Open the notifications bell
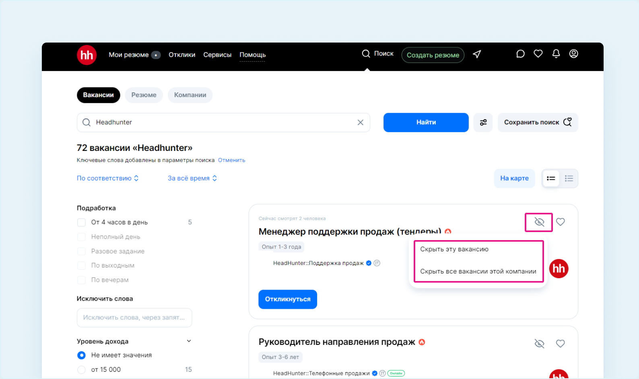Viewport: 639px width, 379px height. tap(556, 54)
